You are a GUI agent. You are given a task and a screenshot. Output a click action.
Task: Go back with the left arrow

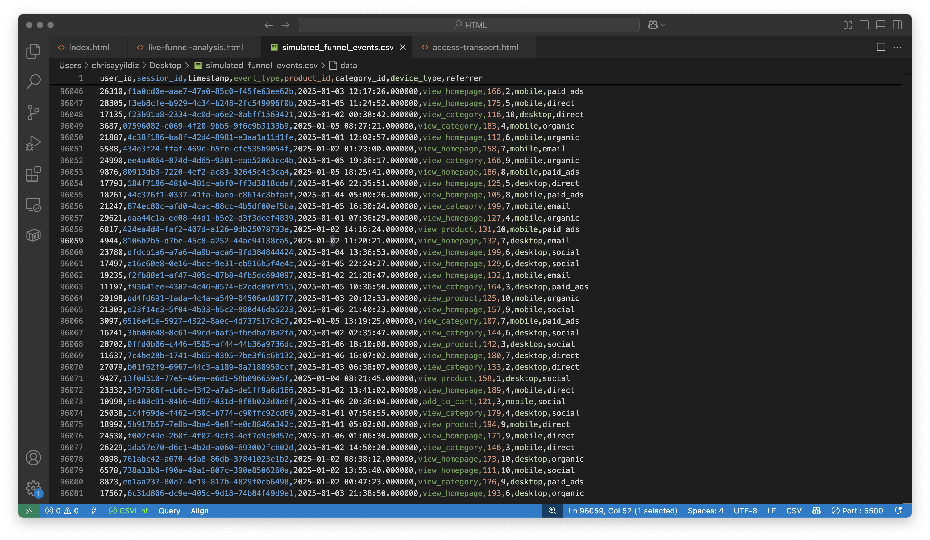tap(269, 25)
